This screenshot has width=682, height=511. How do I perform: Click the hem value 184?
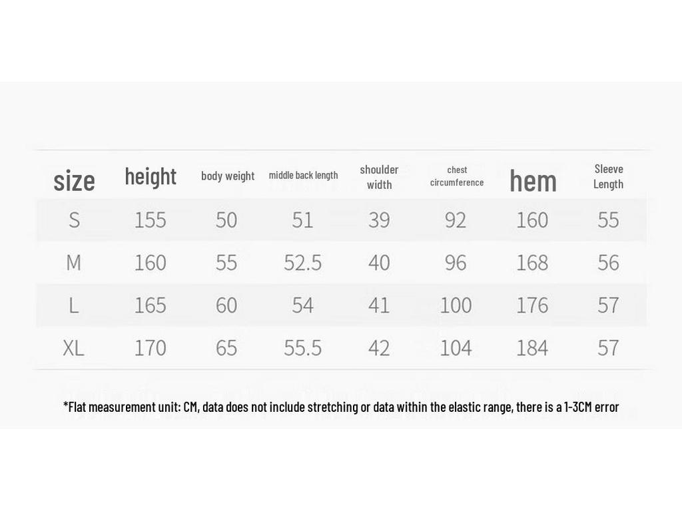click(x=532, y=347)
